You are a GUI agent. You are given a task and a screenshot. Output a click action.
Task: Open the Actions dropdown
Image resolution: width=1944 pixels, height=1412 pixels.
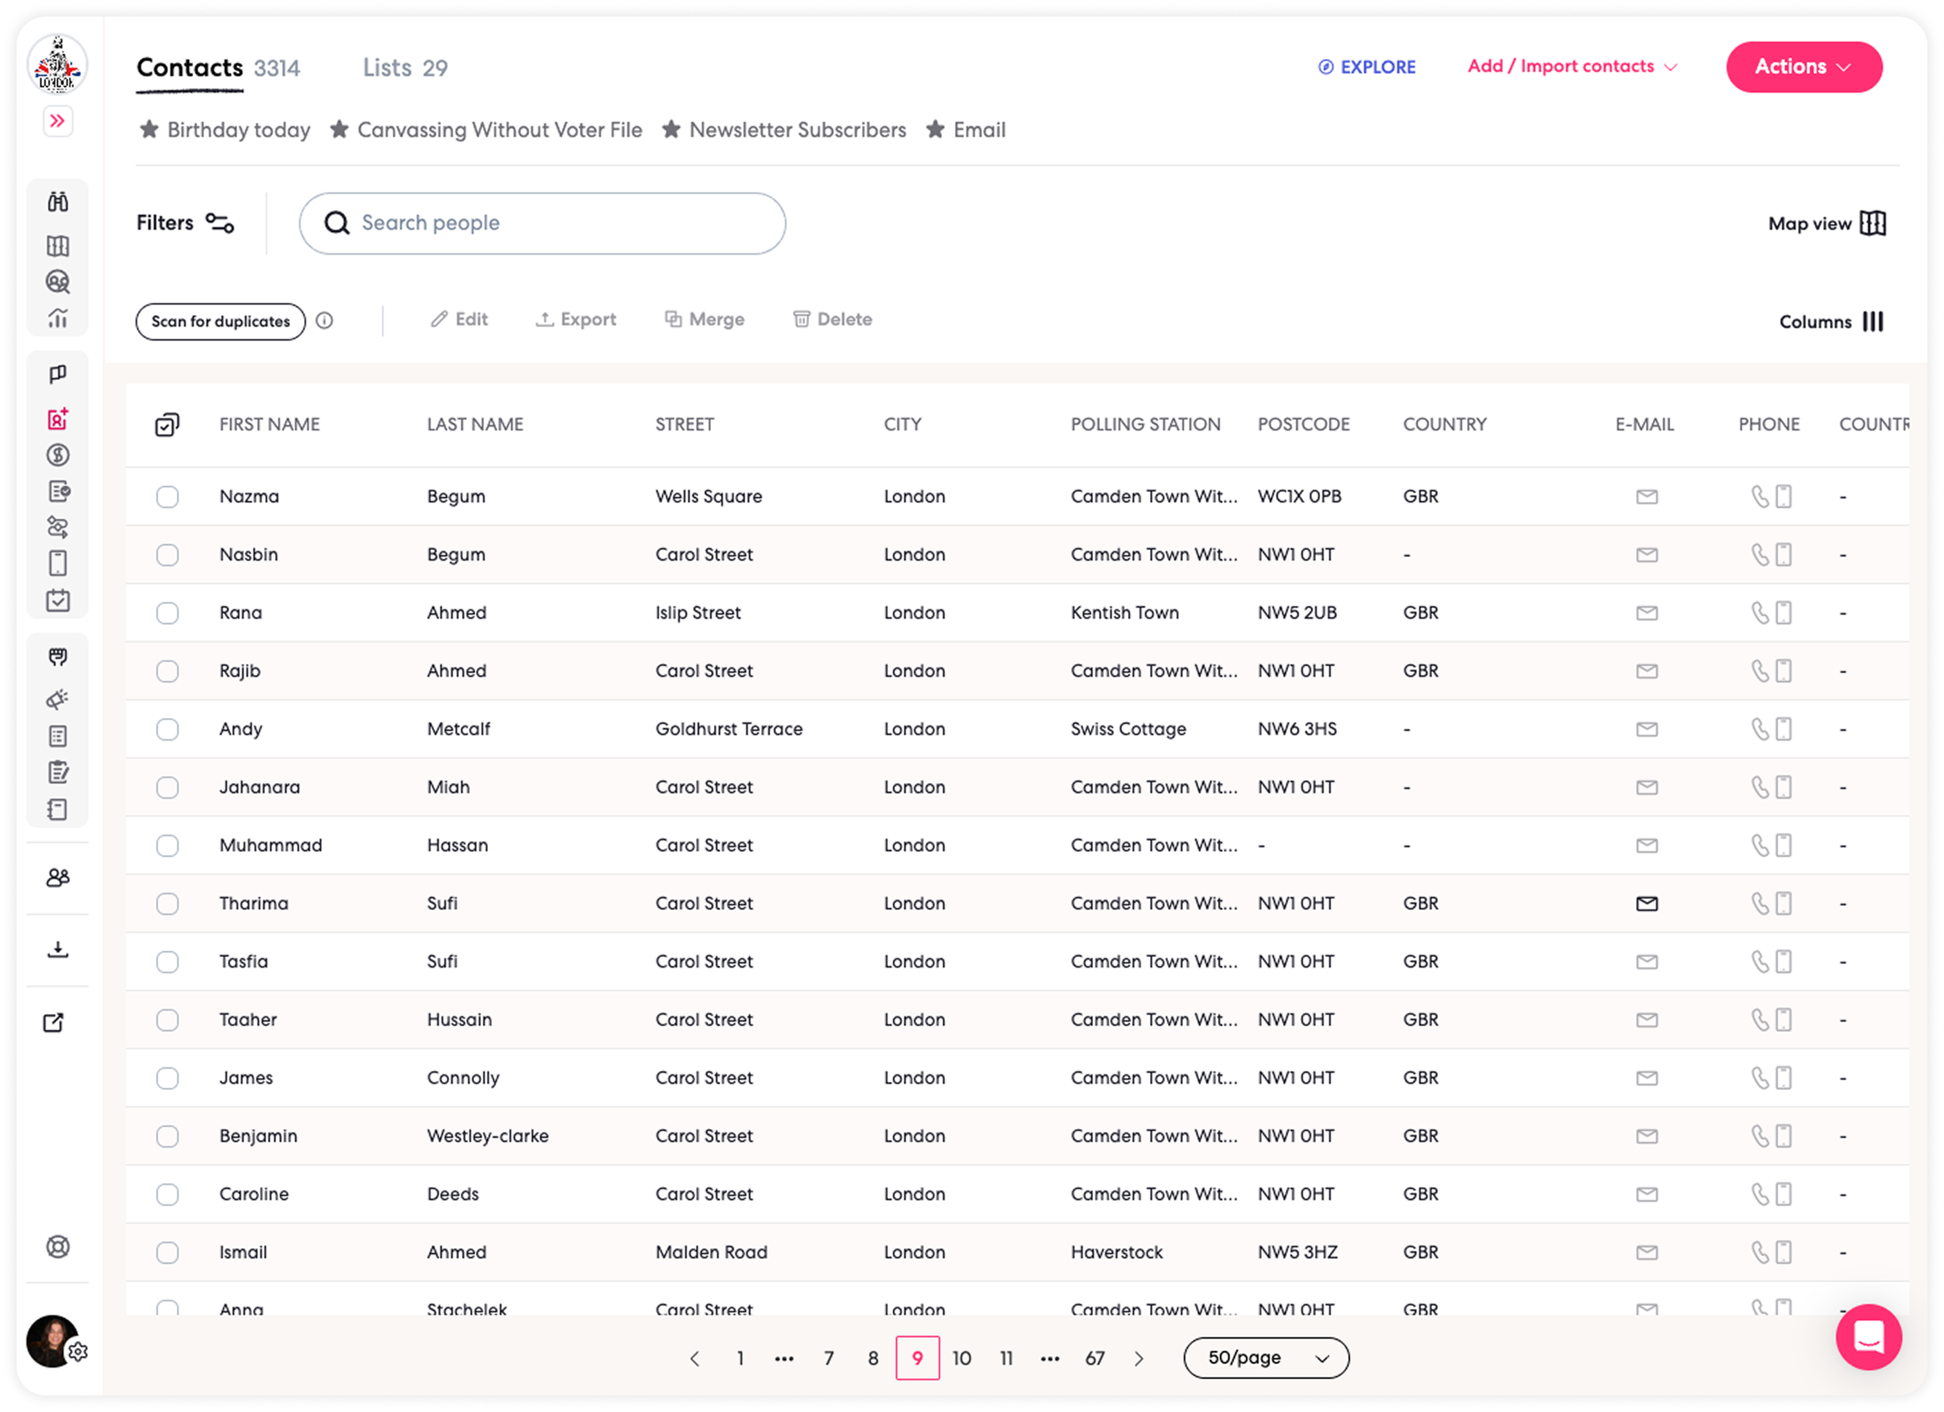tap(1803, 67)
